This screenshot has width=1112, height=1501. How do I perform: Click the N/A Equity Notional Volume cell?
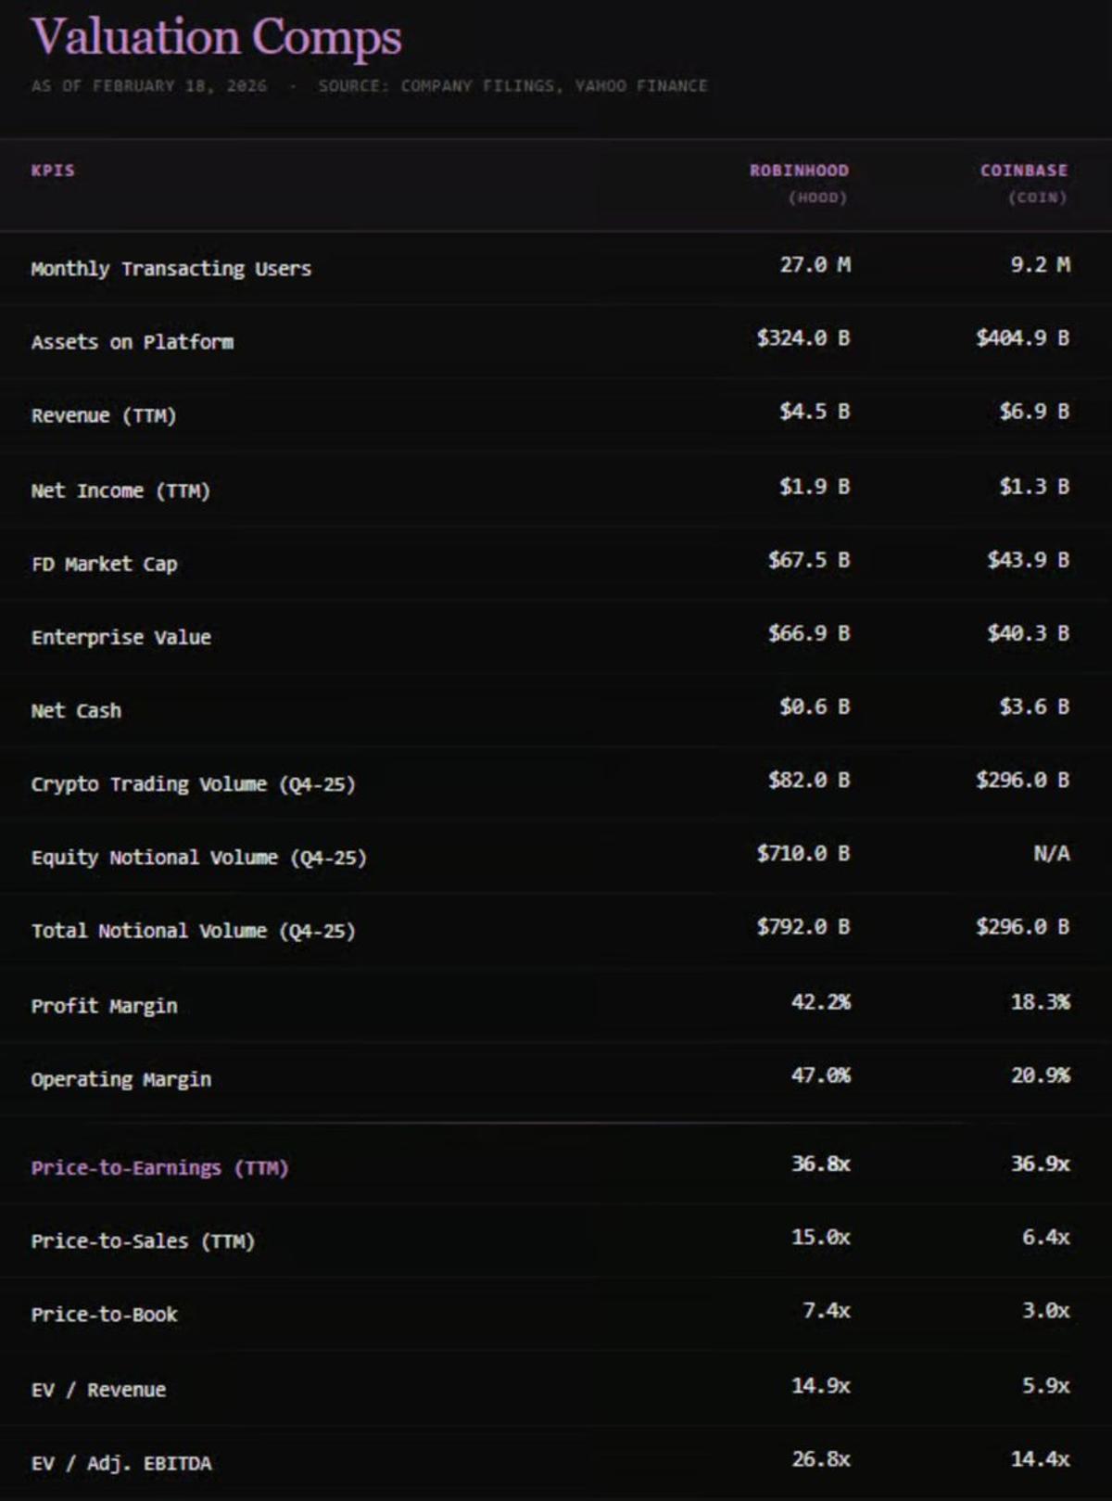pos(1051,854)
